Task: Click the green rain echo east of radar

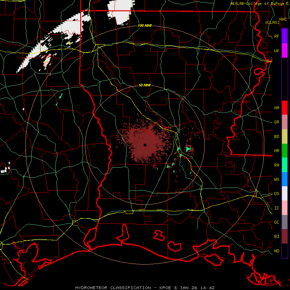Action: [188, 149]
